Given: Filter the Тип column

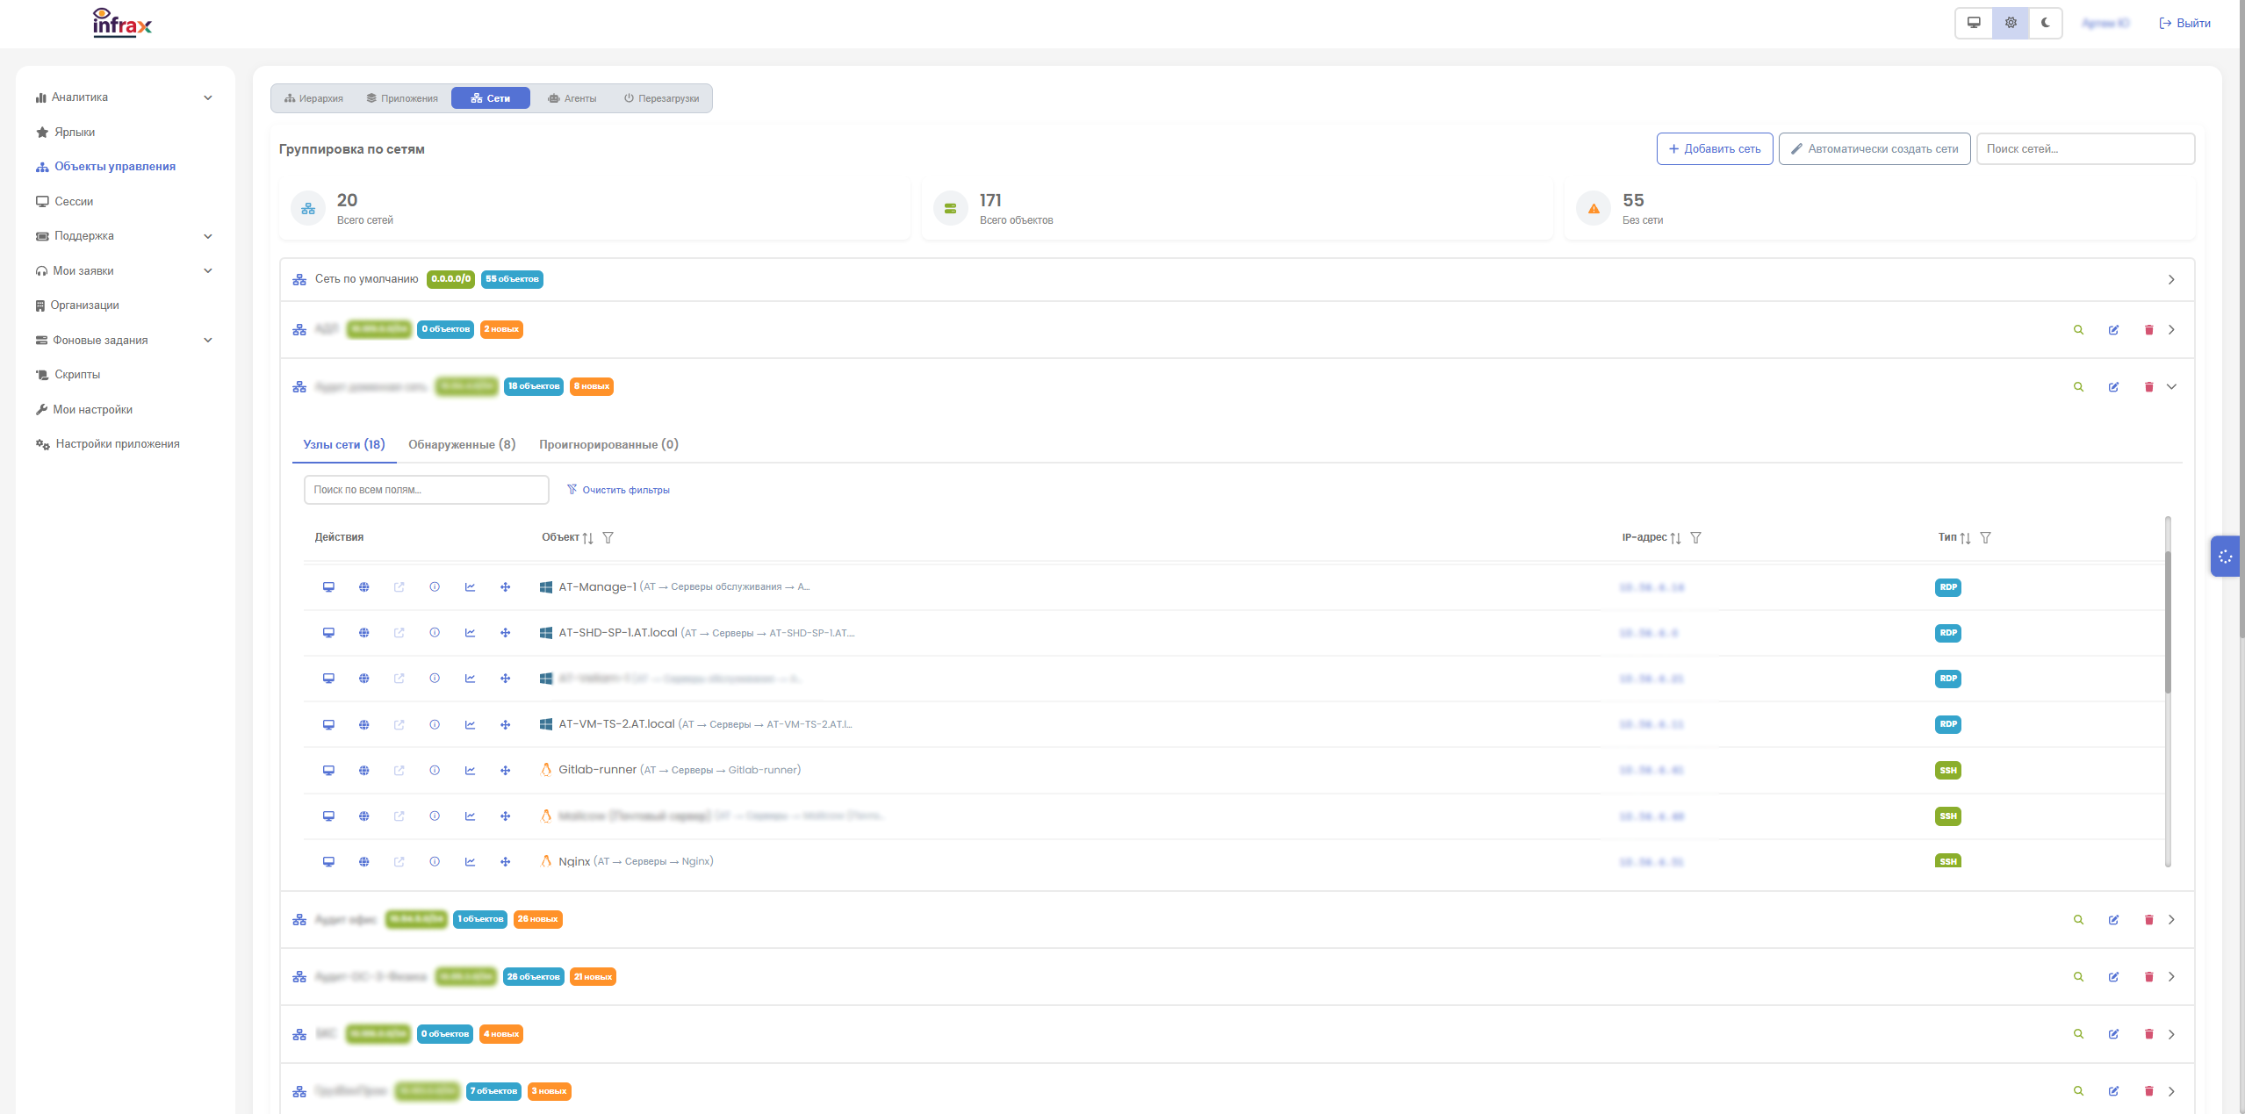Looking at the screenshot, I should coord(1985,538).
